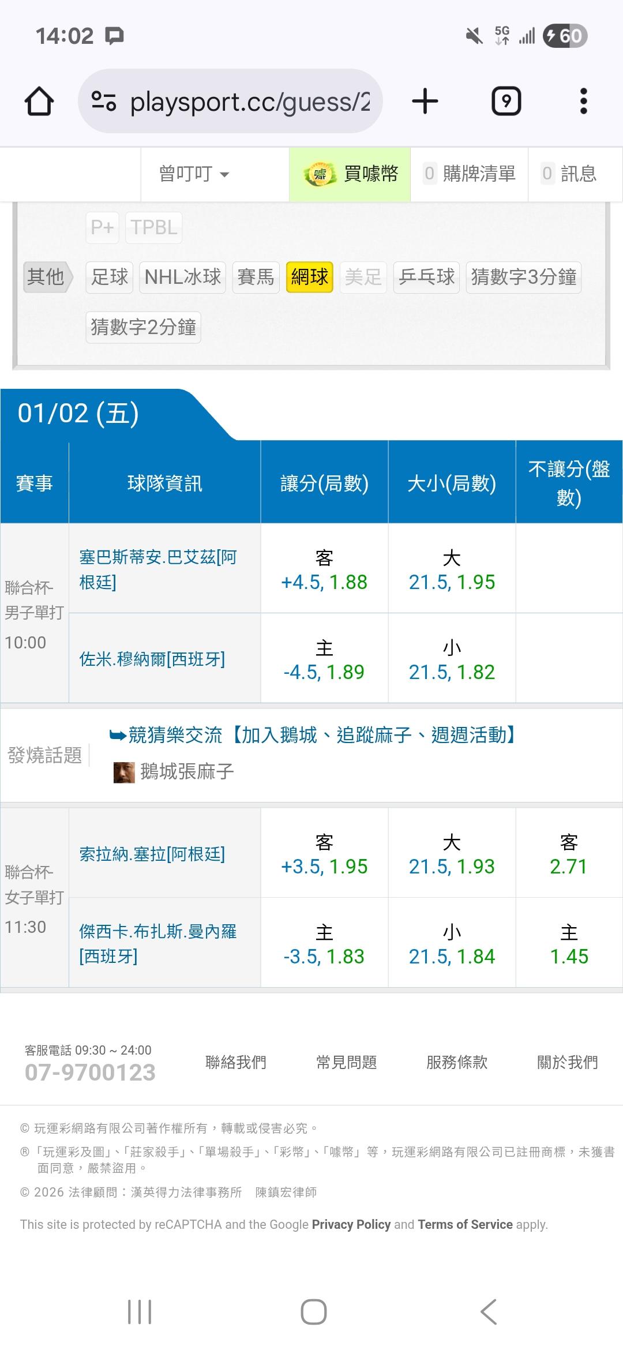Open the tab switcher showing 9 tabs

pyautogui.click(x=506, y=102)
